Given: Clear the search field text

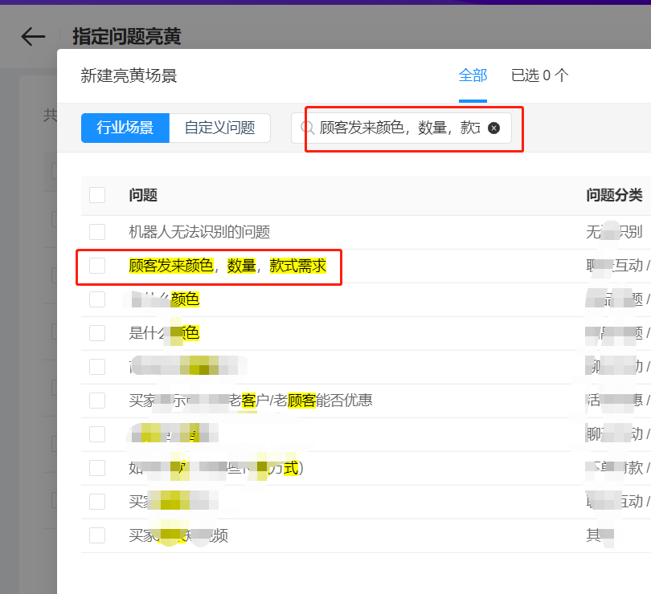Looking at the screenshot, I should pos(494,128).
